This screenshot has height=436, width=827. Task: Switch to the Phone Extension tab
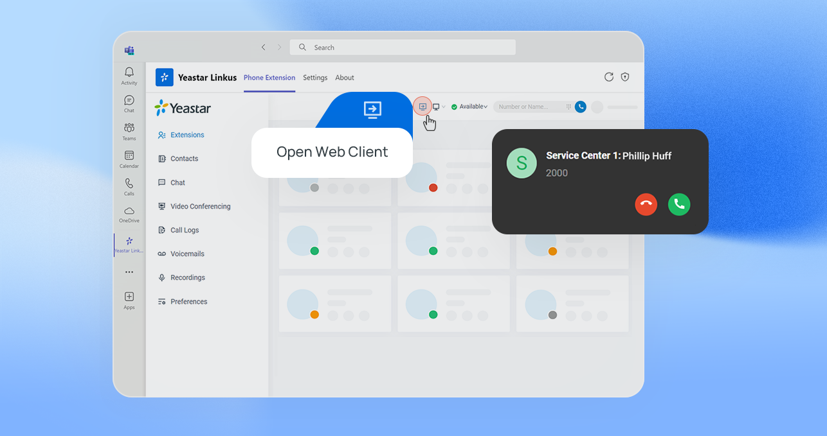pos(269,78)
